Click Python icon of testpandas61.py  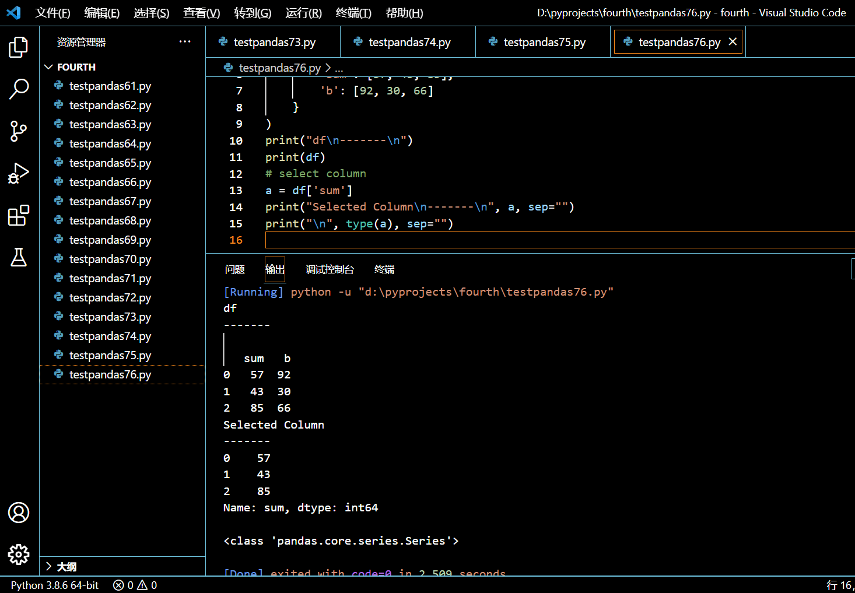(59, 85)
